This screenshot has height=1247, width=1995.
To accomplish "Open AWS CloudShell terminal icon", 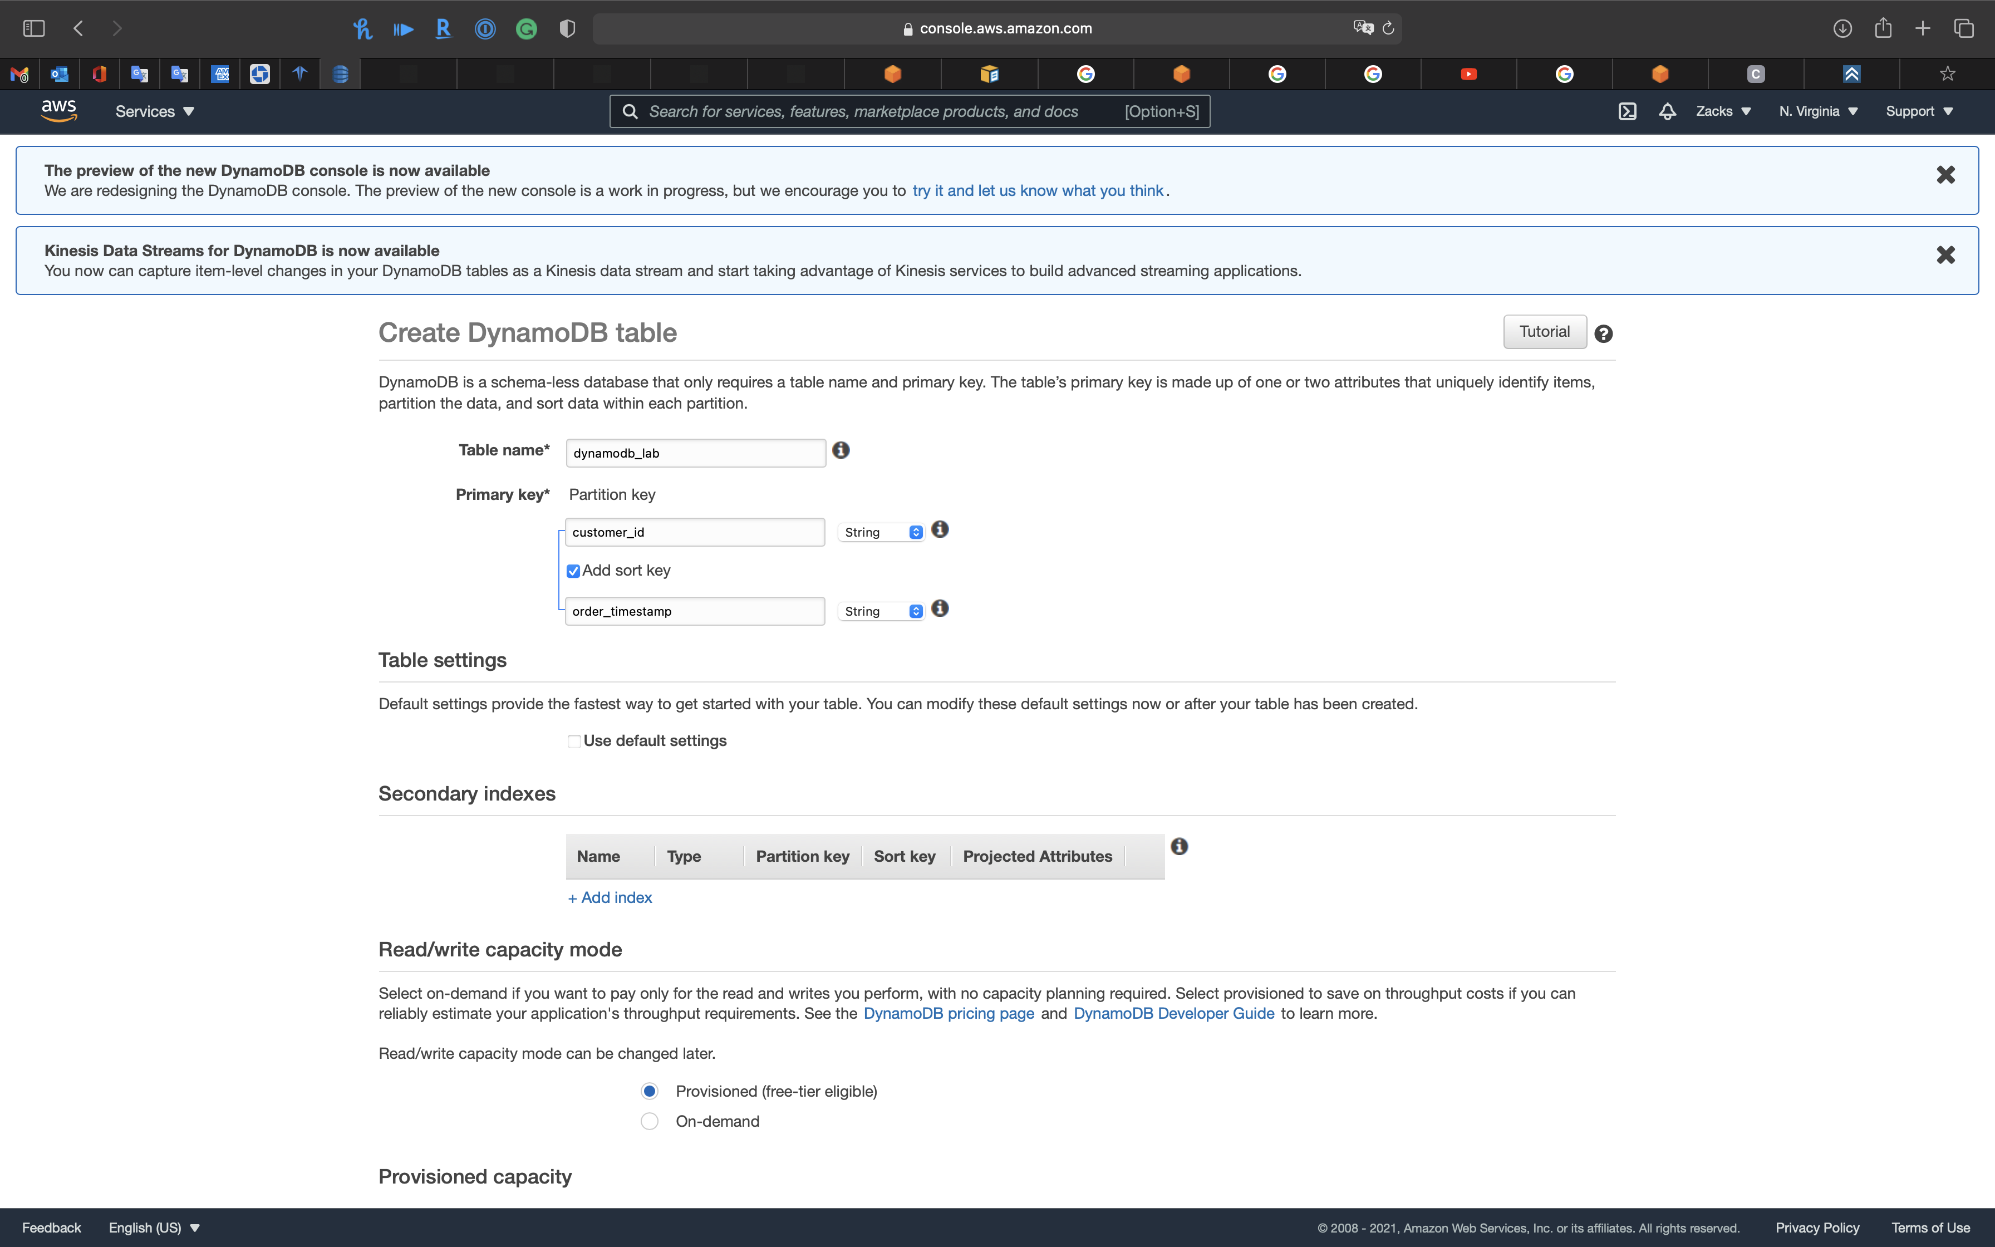I will click(1627, 111).
